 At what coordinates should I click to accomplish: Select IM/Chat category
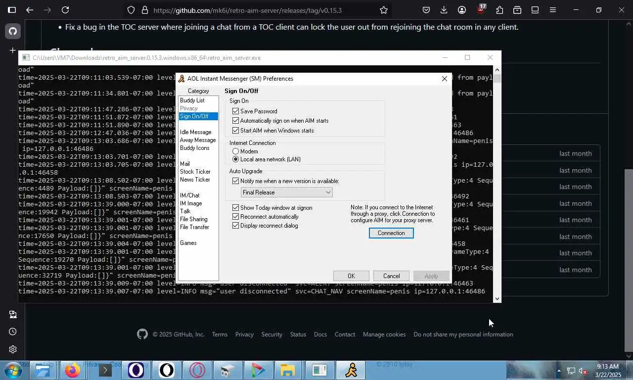tap(190, 195)
